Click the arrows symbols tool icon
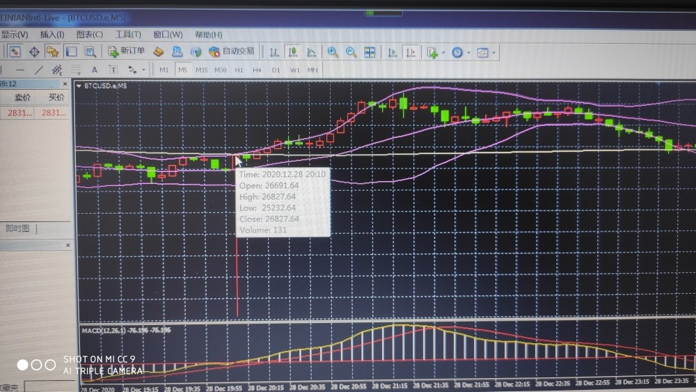Image resolution: width=696 pixels, height=392 pixels. click(132, 70)
